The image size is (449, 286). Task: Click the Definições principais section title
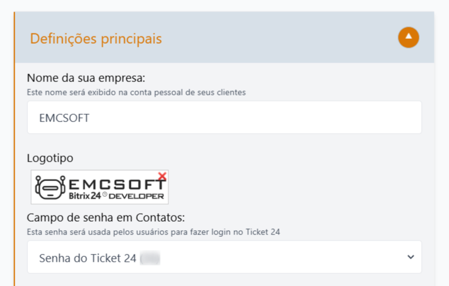pyautogui.click(x=96, y=38)
